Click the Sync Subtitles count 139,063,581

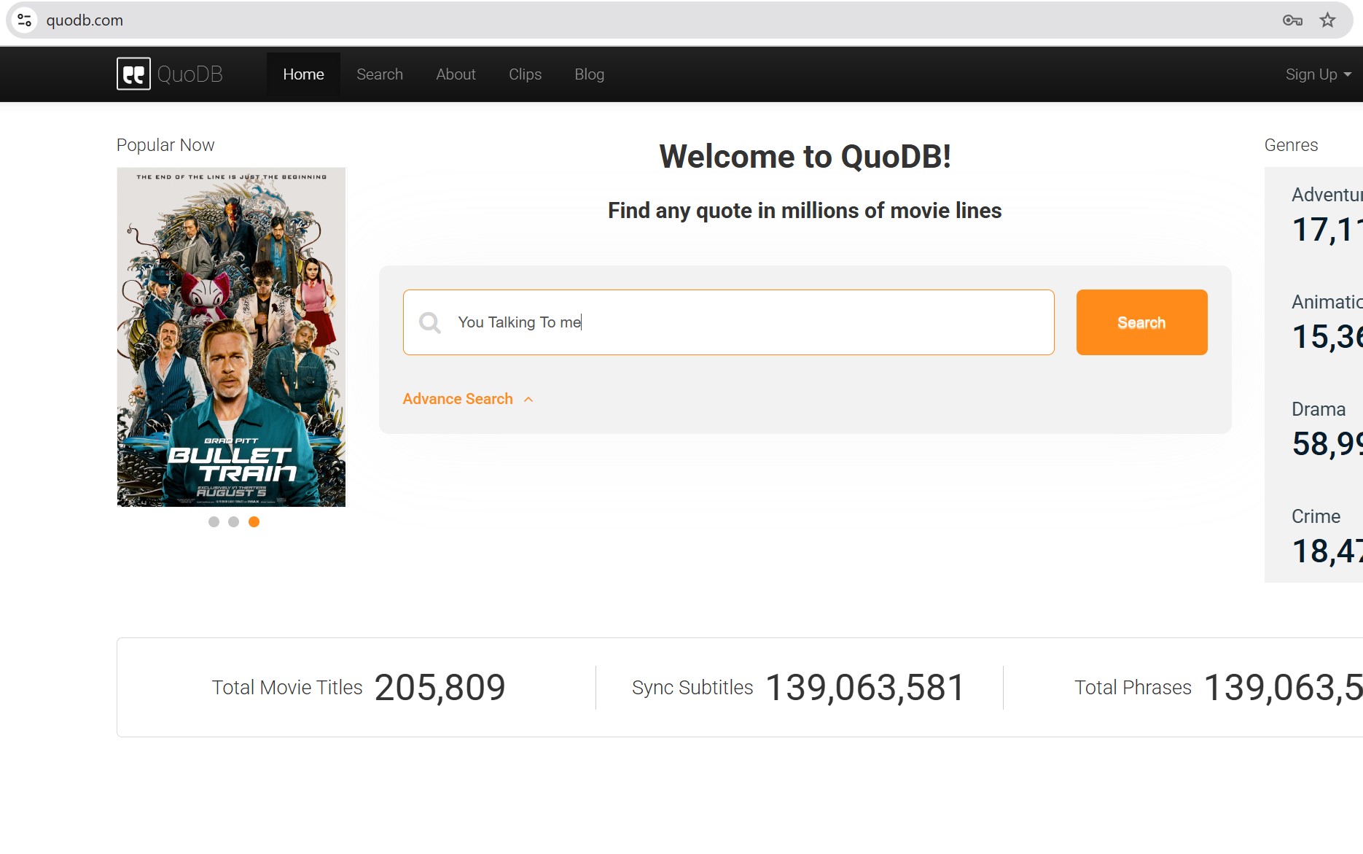coord(865,687)
